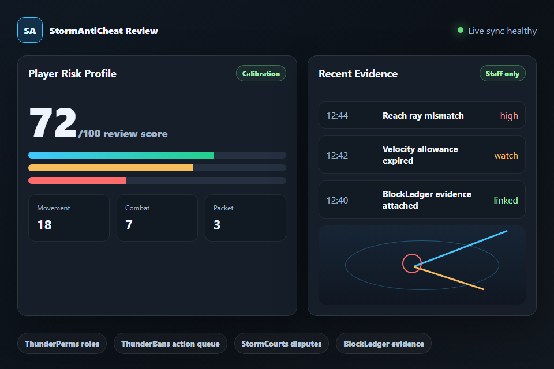Open BlockLedger evidence chip
This screenshot has height=369, width=554.
[x=384, y=344]
